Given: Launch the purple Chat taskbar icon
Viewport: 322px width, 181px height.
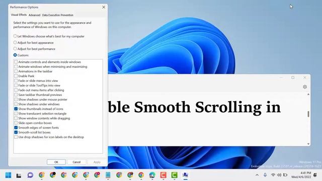Looking at the screenshot, I should click(x=30, y=175).
